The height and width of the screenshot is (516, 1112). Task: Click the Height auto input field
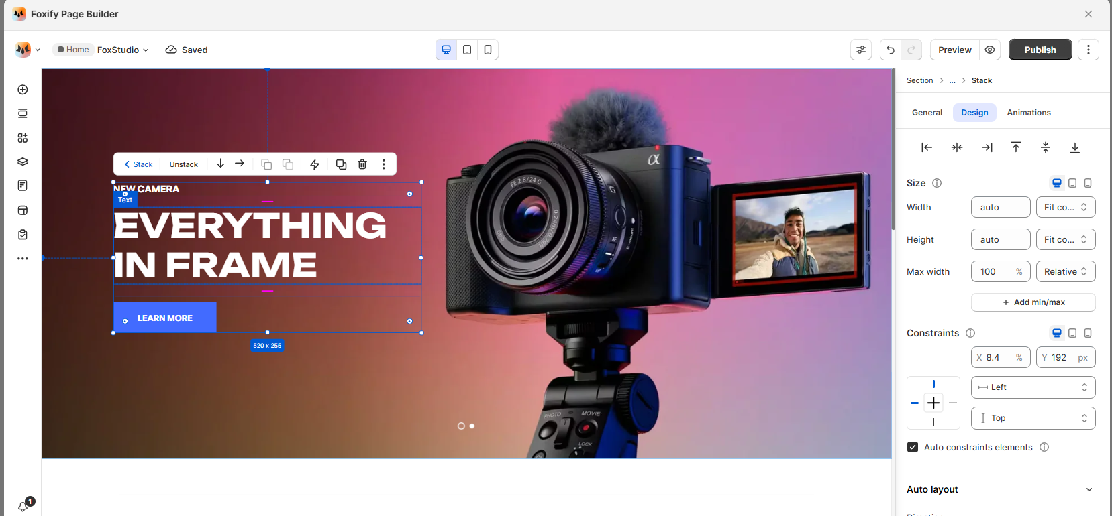tap(1001, 239)
